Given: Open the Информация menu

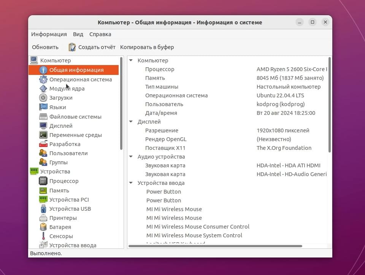Looking at the screenshot, I should click(49, 34).
